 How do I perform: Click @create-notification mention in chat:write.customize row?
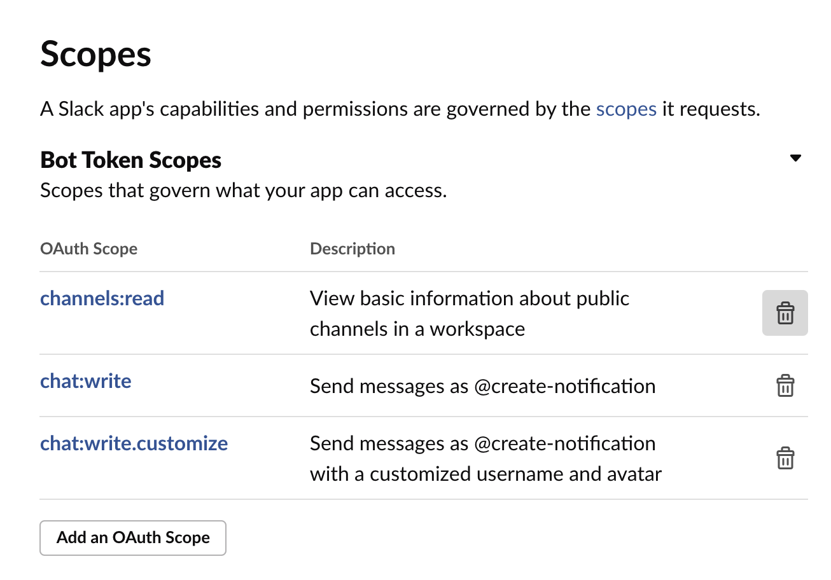565,443
